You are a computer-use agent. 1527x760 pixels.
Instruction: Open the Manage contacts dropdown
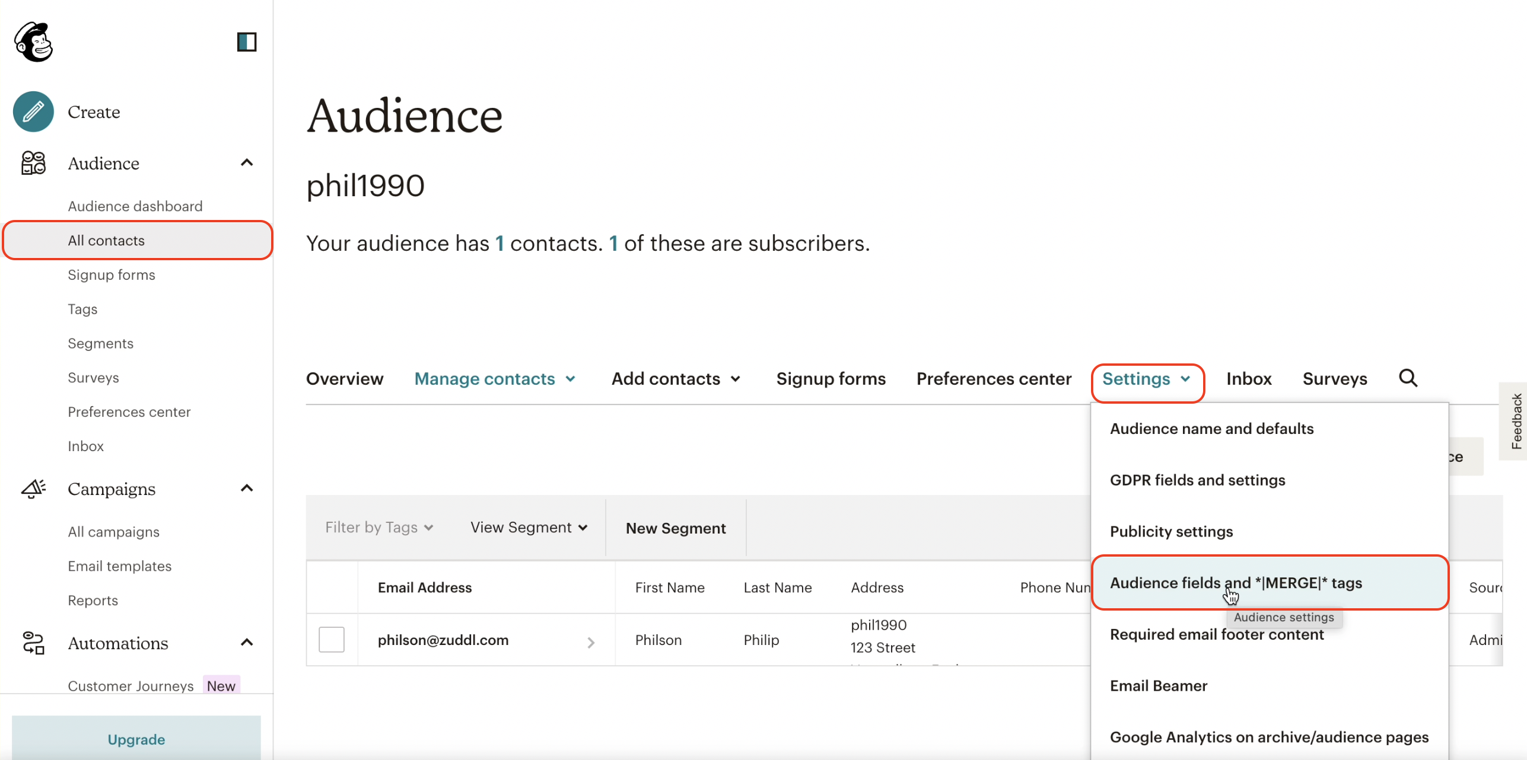coord(495,379)
